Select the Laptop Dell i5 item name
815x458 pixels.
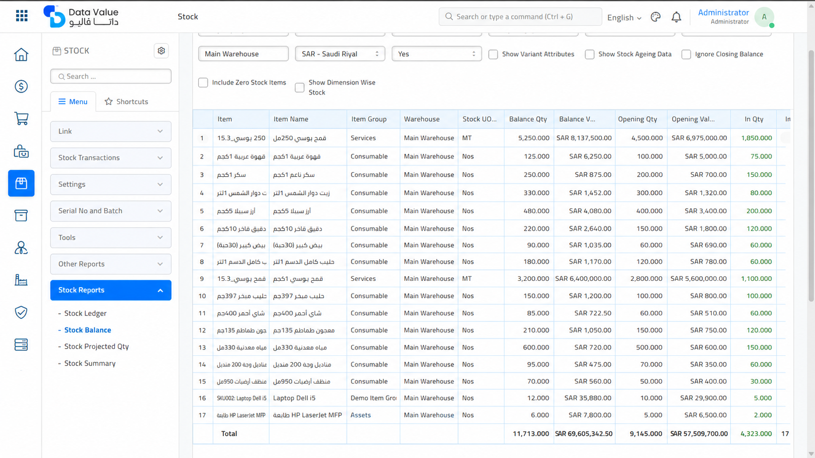pyautogui.click(x=294, y=398)
